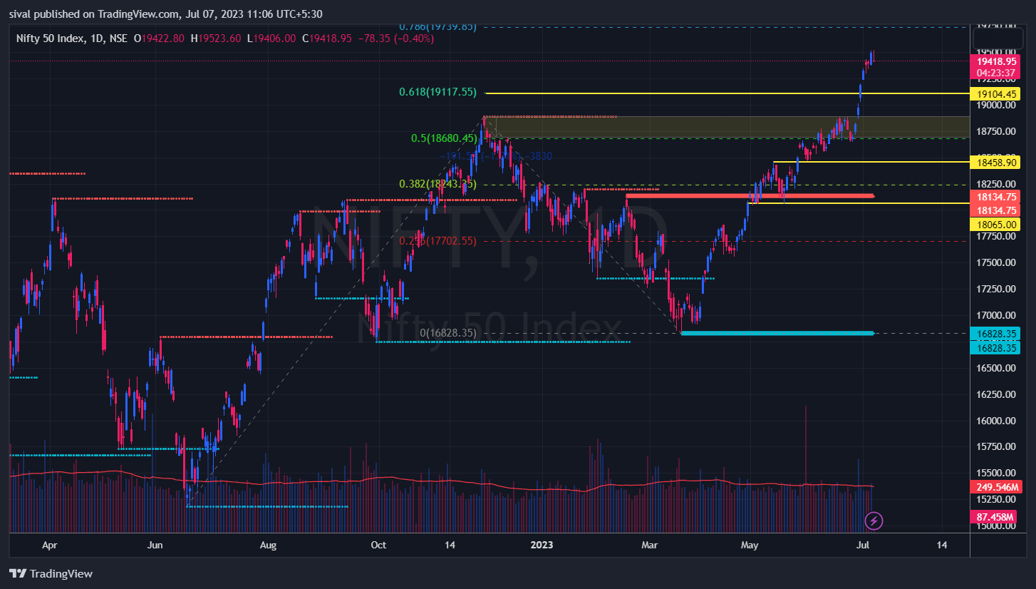Click the yellow 19104.45 price tag
The width and height of the screenshot is (1036, 589).
(x=995, y=93)
